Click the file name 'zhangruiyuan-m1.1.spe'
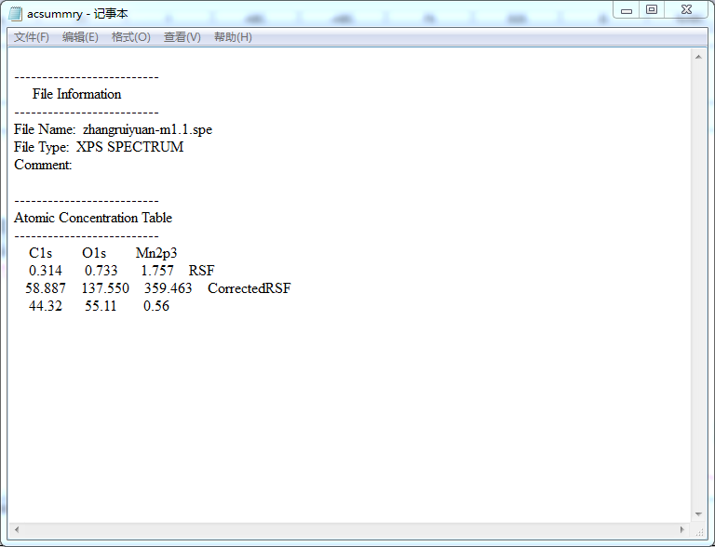 [147, 130]
